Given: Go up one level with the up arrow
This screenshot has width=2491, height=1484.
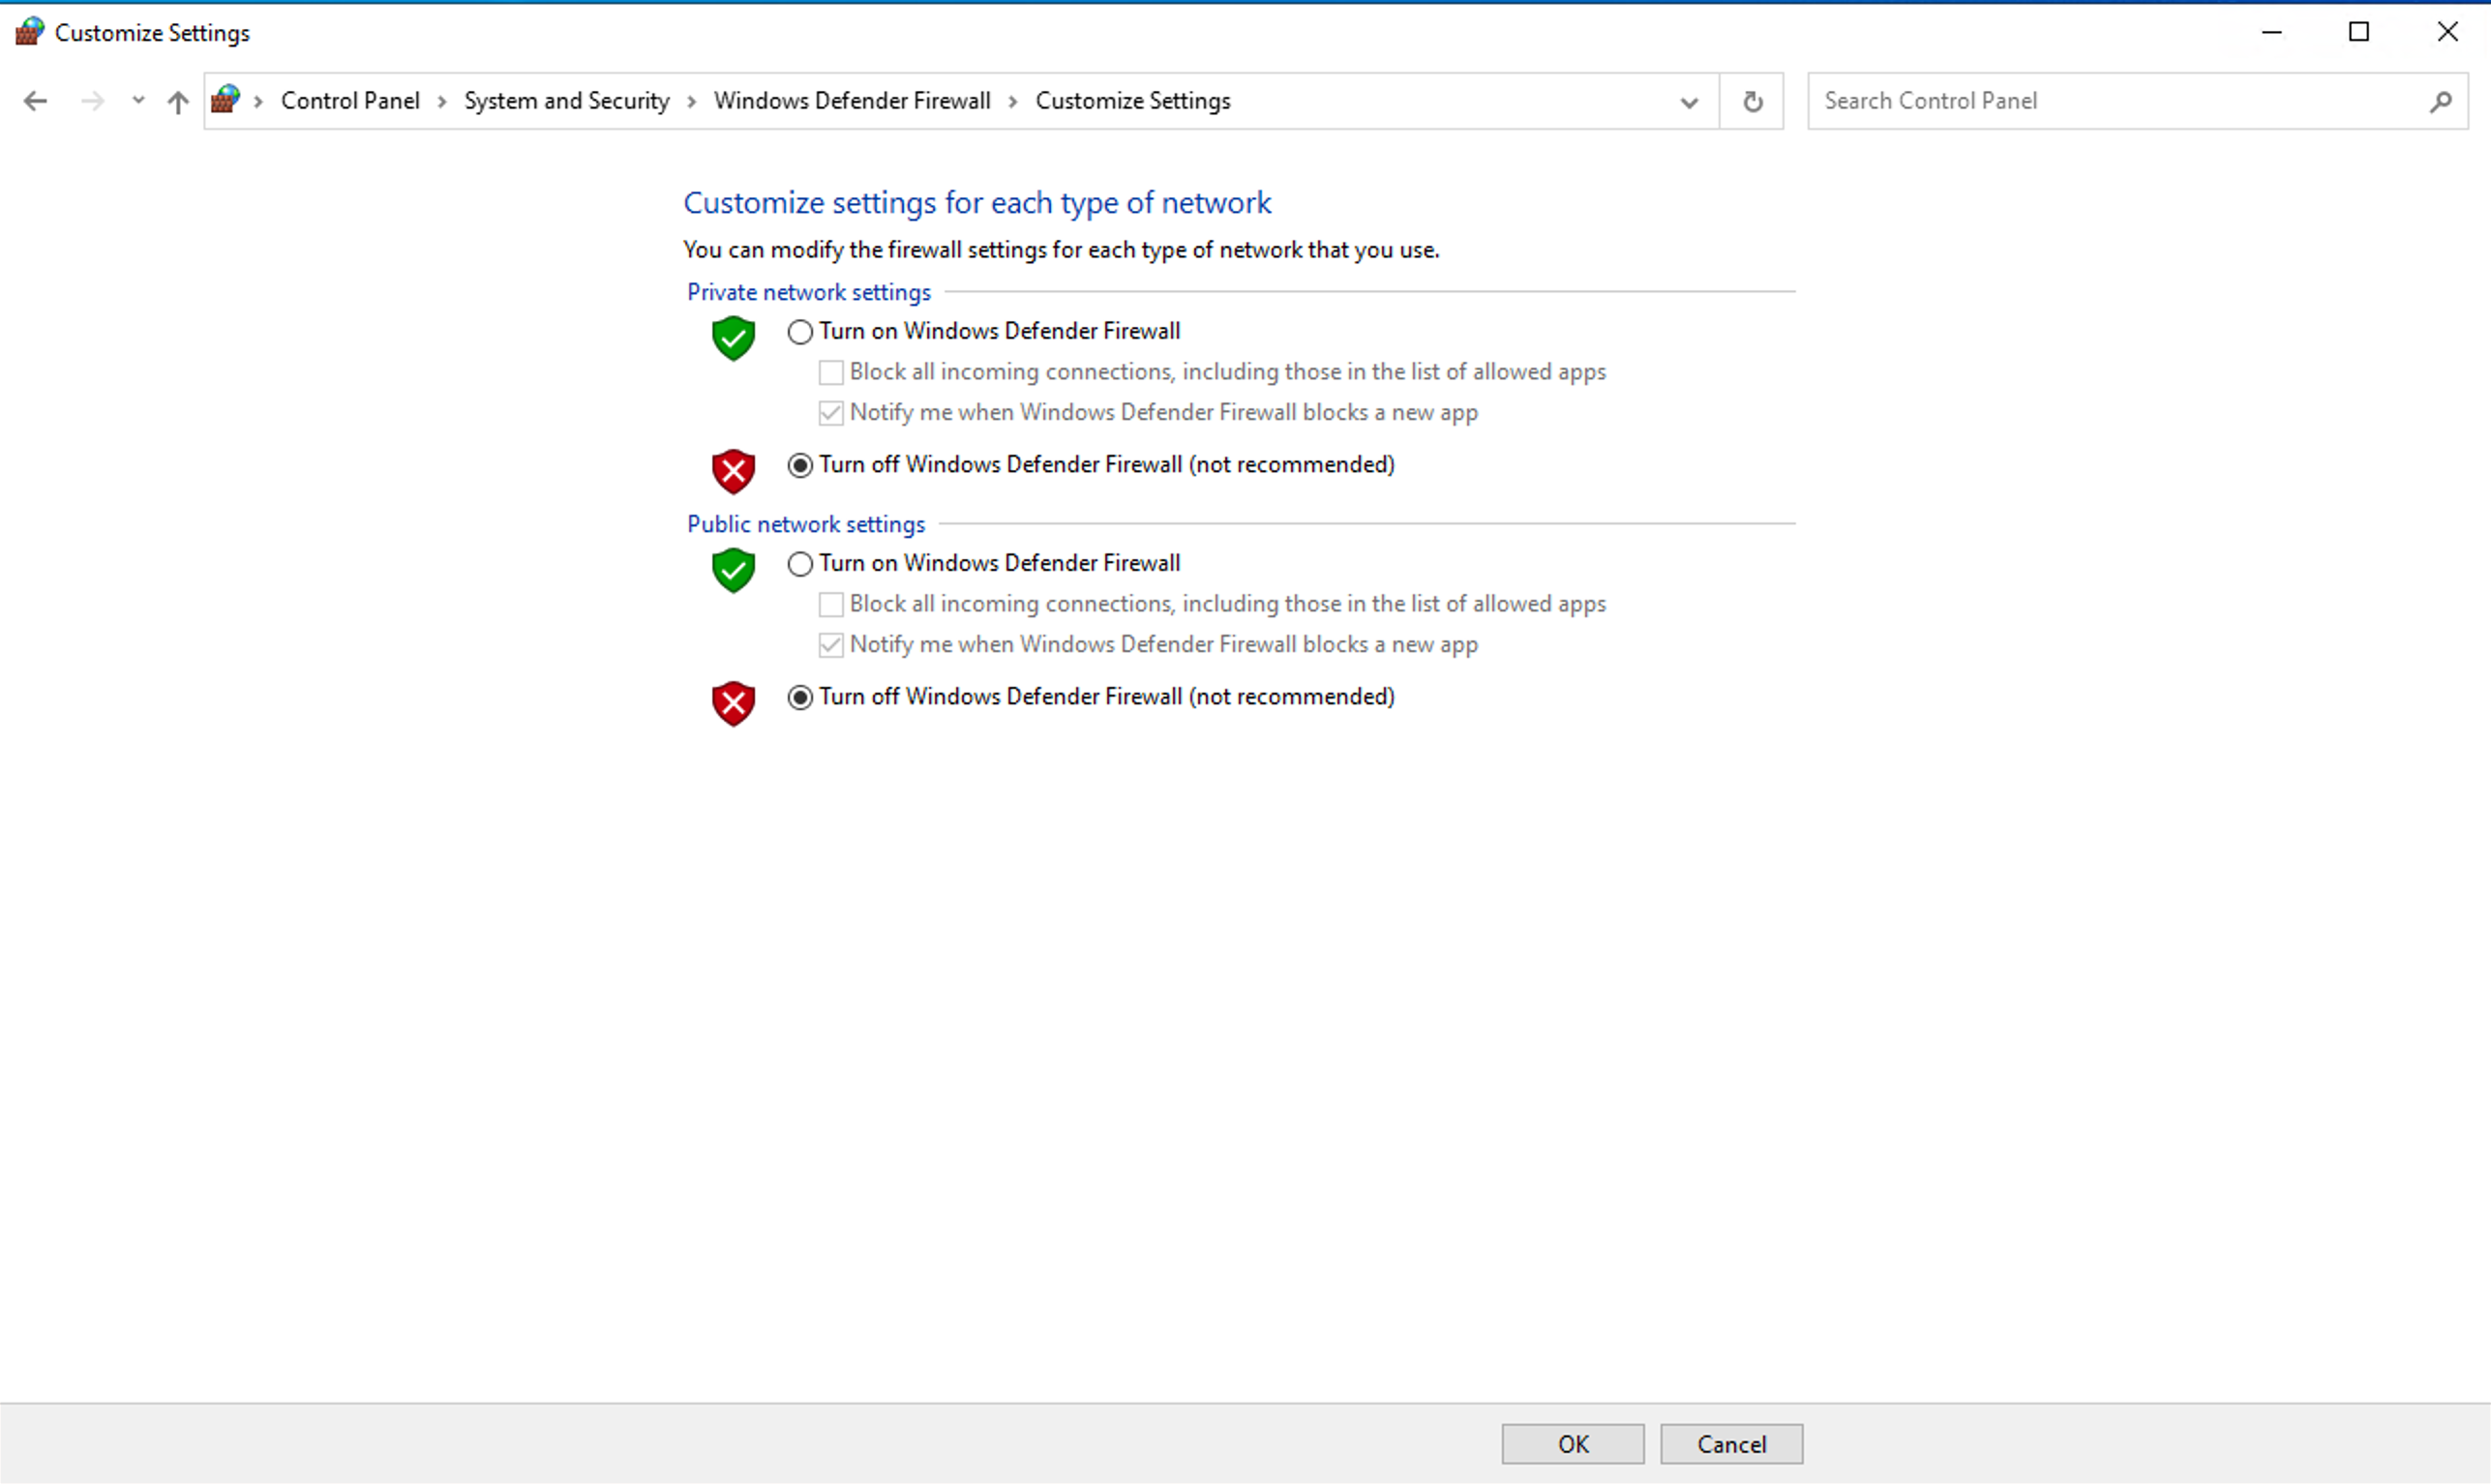Looking at the screenshot, I should (178, 101).
